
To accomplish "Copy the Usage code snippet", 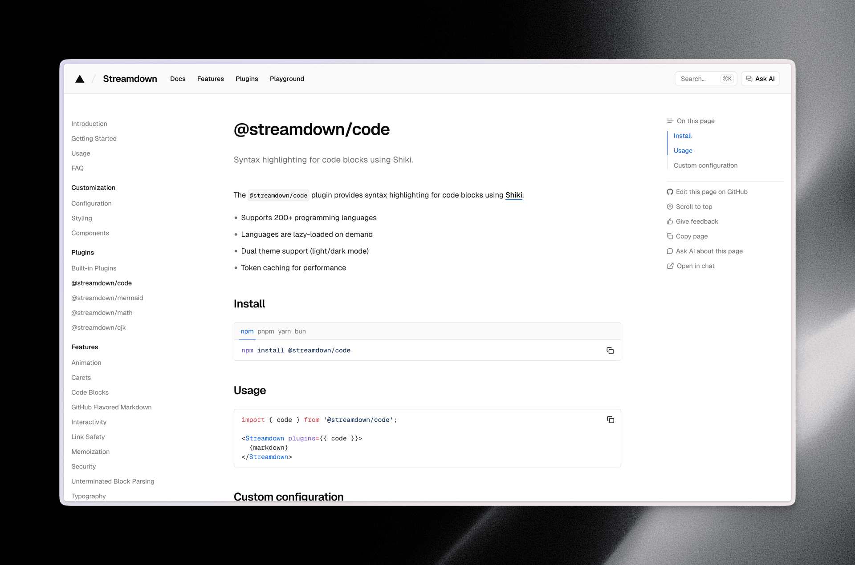I will (610, 420).
